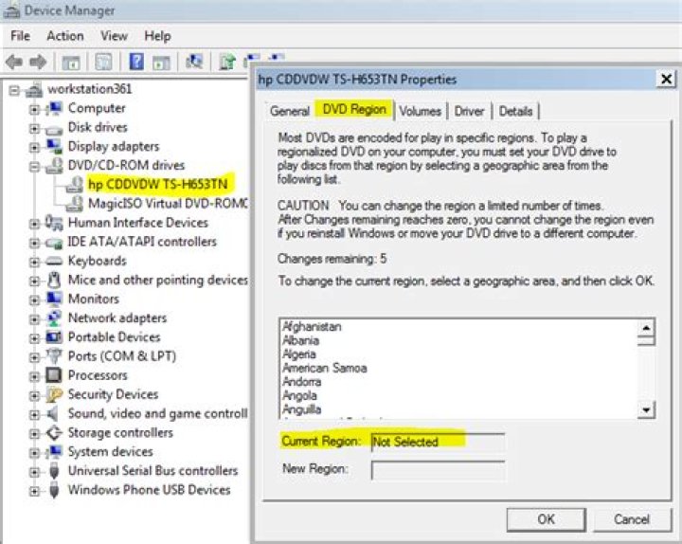Expand the Ports (COM & LPT) node
682x544 pixels.
coord(34,357)
